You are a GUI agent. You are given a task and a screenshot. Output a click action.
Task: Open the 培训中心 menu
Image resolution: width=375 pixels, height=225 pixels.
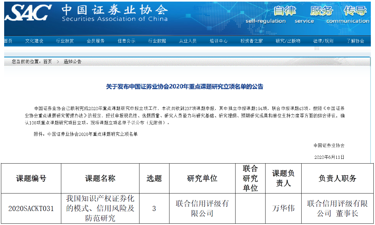click(x=218, y=41)
